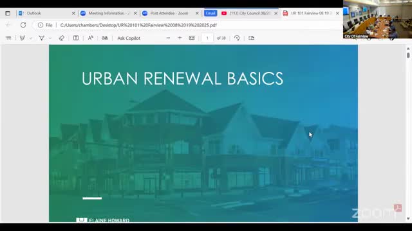Click the scroll up arrow
Screen dimensions: 412x231
pos(408,49)
